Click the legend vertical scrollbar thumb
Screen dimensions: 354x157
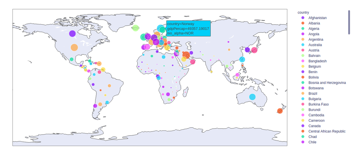pyautogui.click(x=349, y=22)
